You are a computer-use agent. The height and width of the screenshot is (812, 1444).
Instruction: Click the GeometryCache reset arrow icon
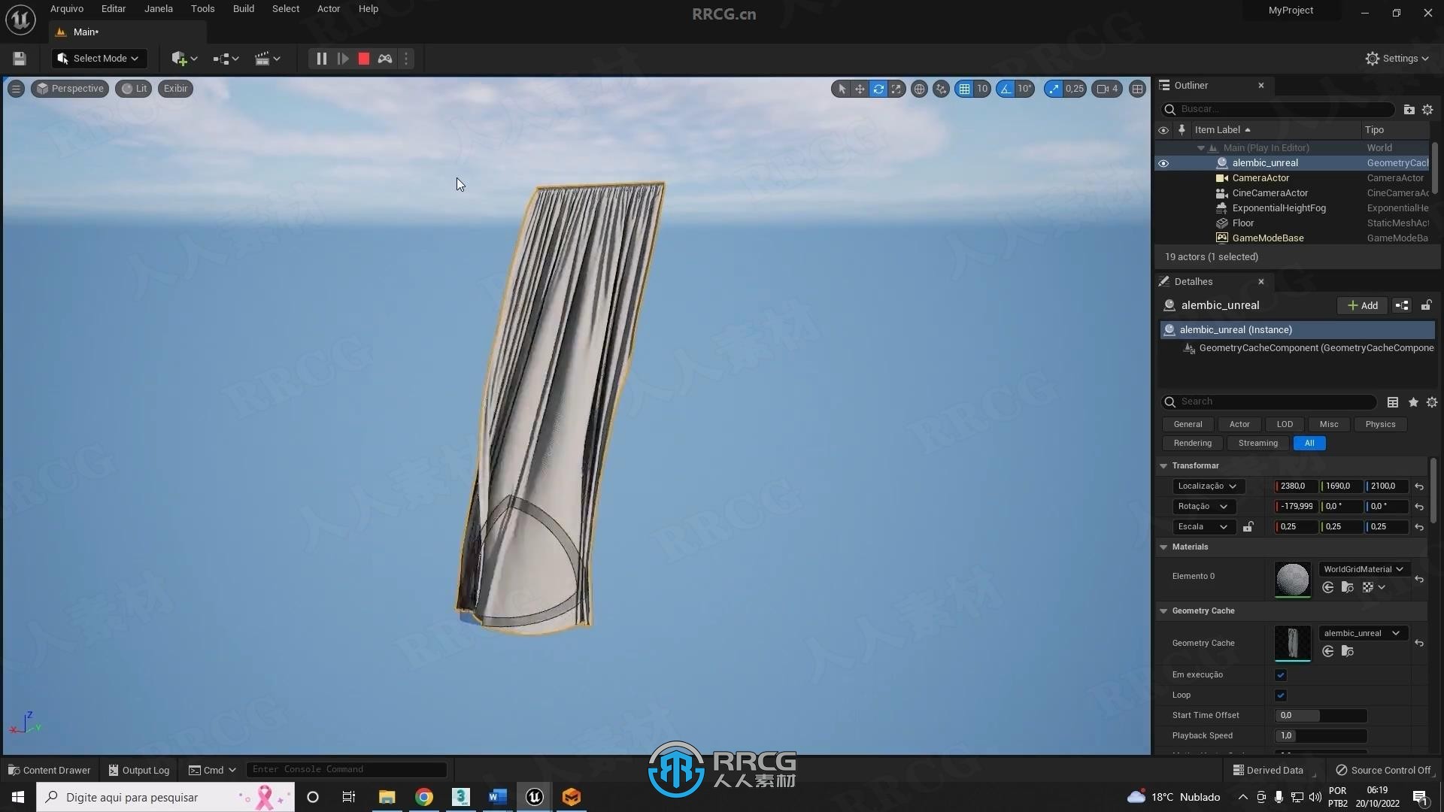[x=1420, y=643]
